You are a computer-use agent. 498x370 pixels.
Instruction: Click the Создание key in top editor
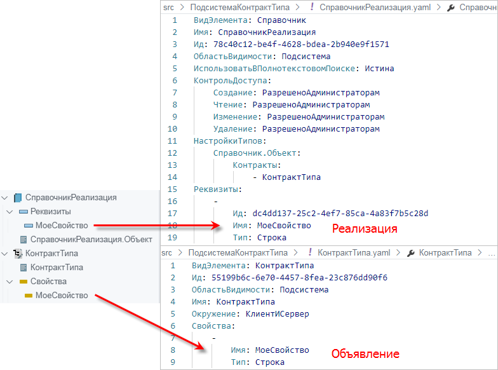232,93
